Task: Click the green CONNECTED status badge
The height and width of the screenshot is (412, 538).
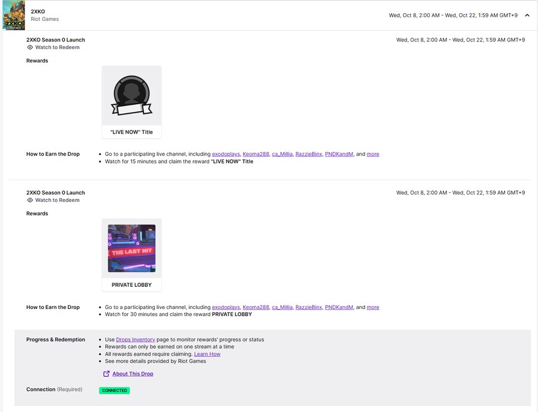Action: [114, 390]
